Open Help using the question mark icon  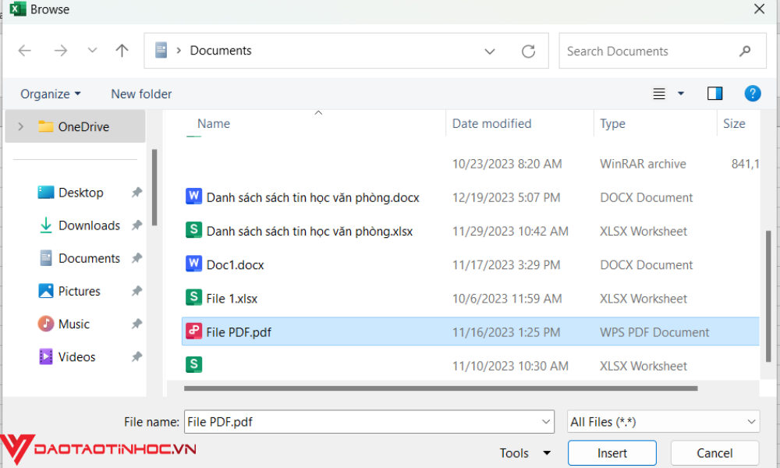pos(752,93)
